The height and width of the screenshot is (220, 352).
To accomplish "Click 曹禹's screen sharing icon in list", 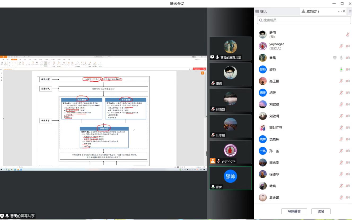I will (x=335, y=58).
